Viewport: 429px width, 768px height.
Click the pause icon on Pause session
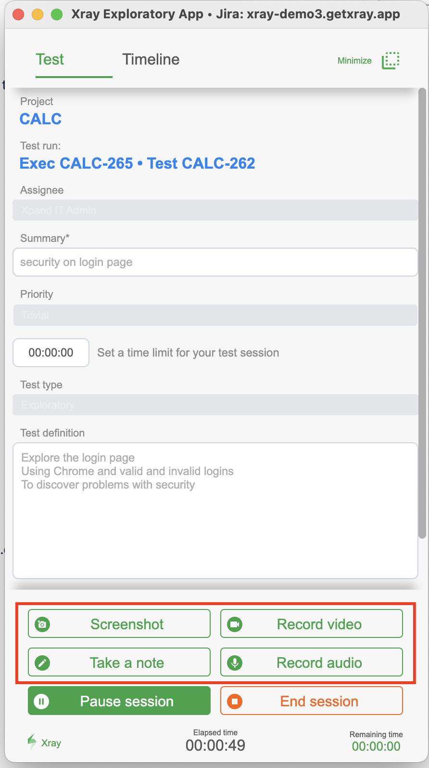pos(41,702)
